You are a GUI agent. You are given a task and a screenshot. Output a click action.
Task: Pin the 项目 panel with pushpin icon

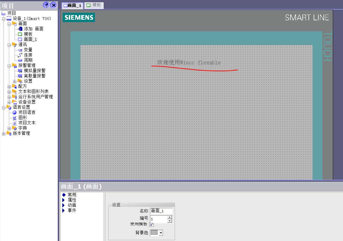[x=46, y=5]
